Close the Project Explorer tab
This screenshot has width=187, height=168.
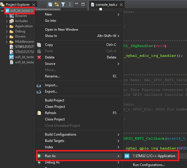click(34, 5)
